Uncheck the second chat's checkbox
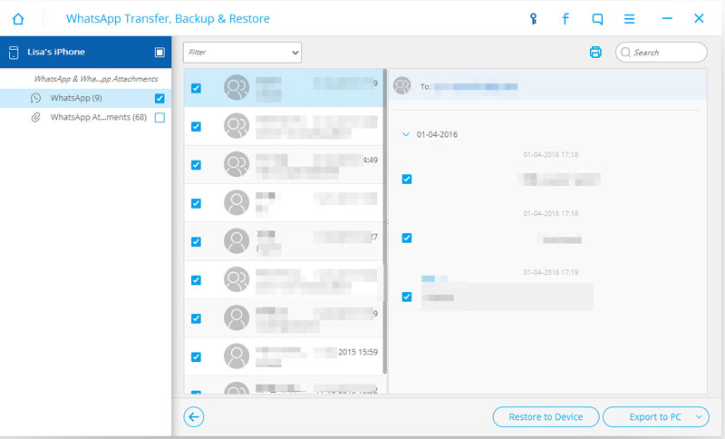Screen dimensions: 725x439 point(196,126)
